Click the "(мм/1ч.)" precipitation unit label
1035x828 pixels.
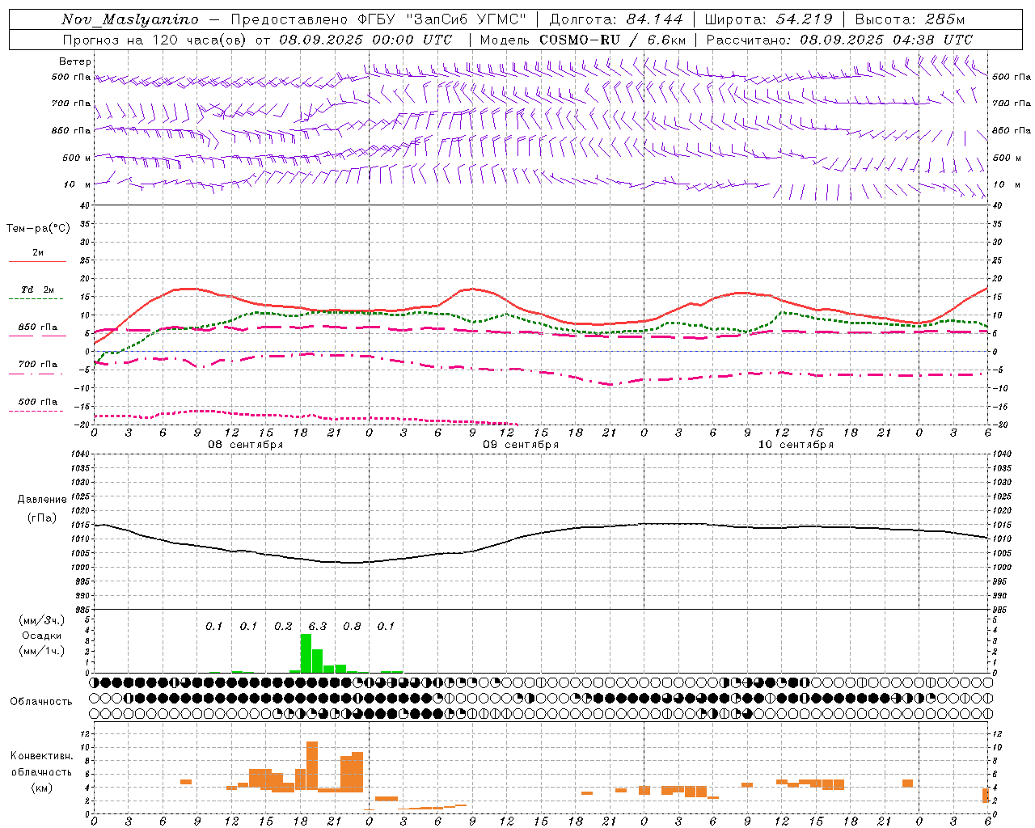point(42,651)
